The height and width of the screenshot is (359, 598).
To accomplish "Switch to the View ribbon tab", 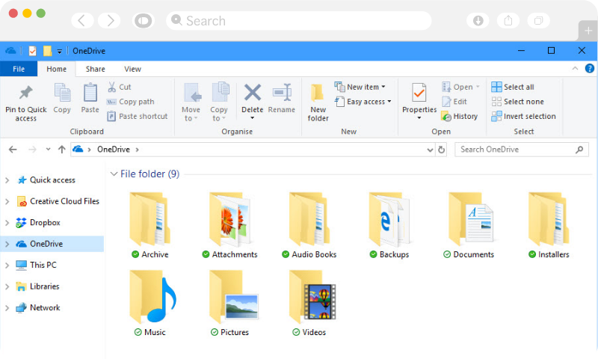I will point(132,69).
